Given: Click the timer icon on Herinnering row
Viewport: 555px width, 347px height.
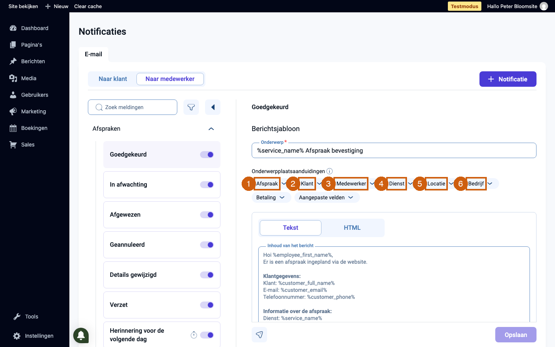Looking at the screenshot, I should 194,335.
